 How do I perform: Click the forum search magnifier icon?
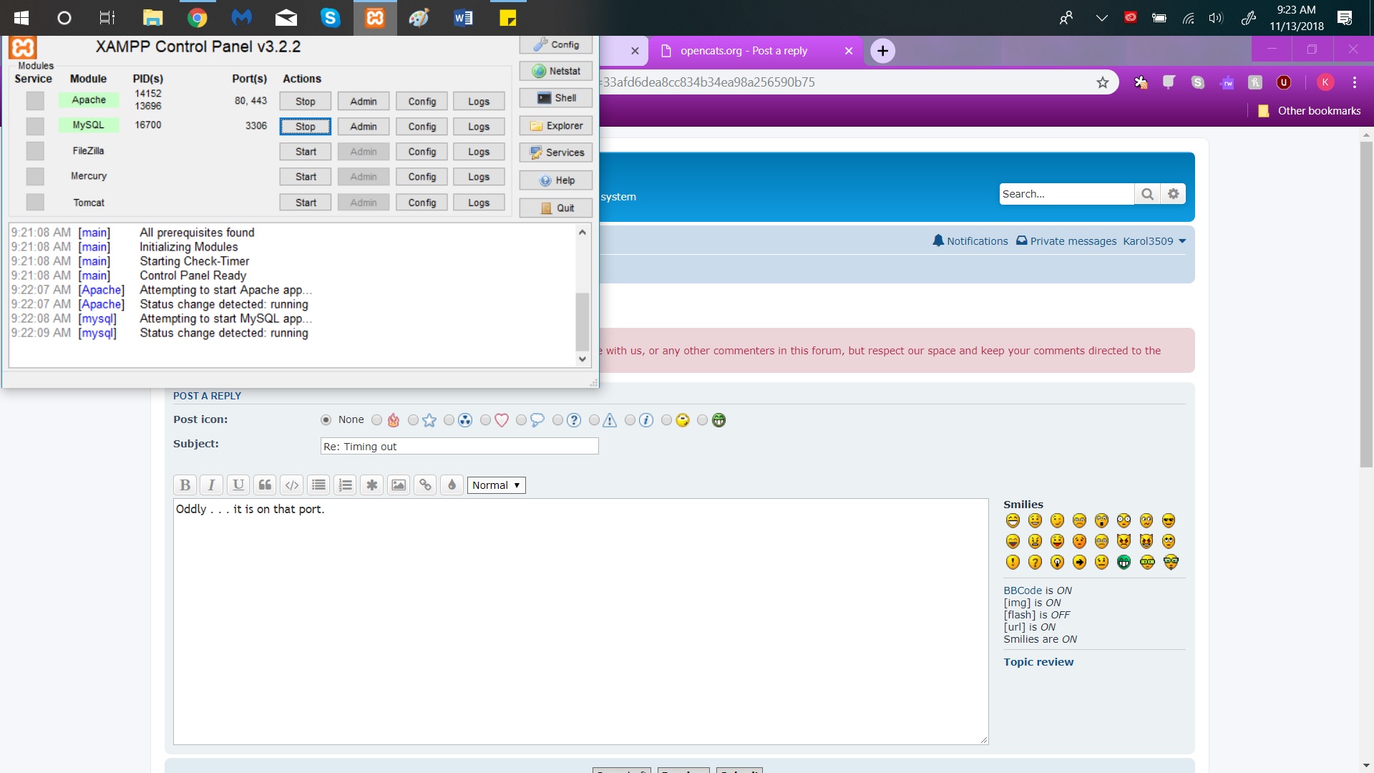1147,194
